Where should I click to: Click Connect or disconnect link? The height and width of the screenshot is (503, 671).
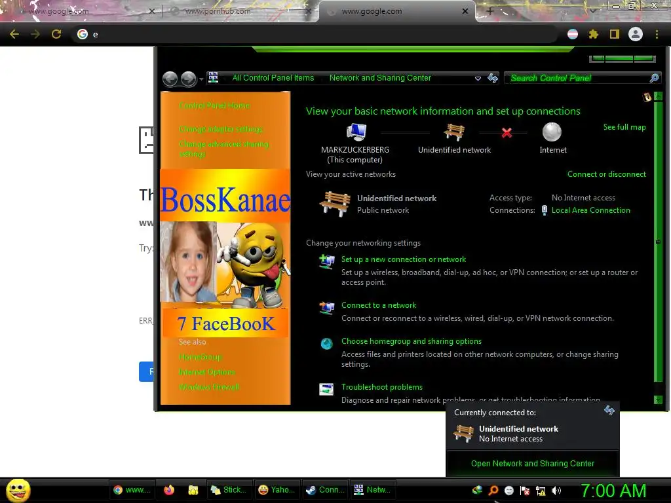click(x=606, y=174)
